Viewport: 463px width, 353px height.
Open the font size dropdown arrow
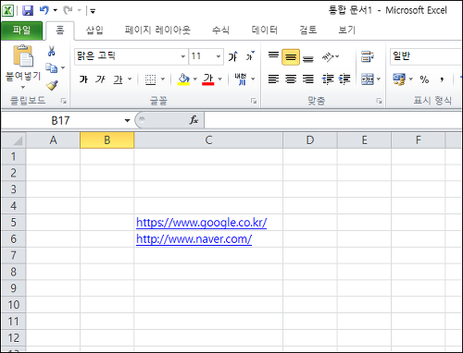click(x=219, y=56)
